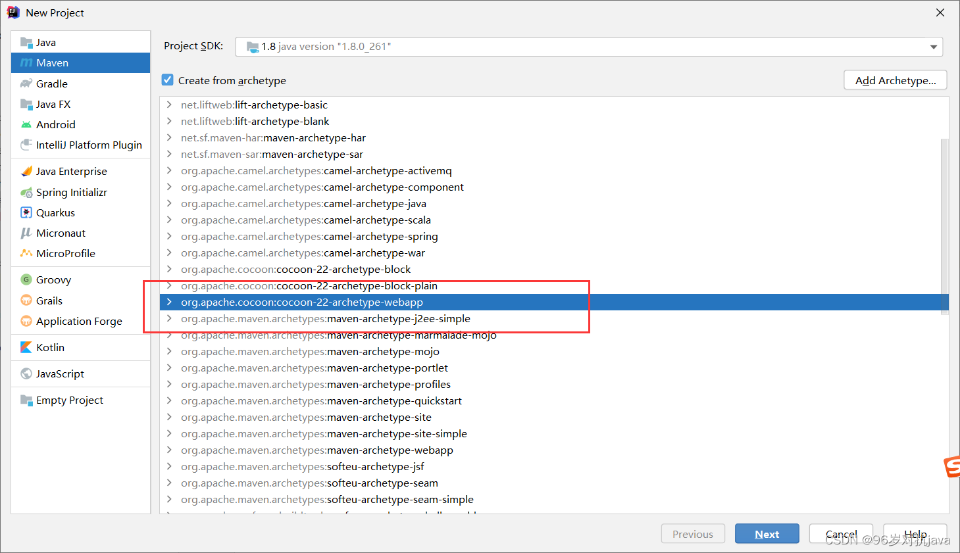960x553 pixels.
Task: Click the Spring Initializr leaf icon
Action: click(x=26, y=192)
